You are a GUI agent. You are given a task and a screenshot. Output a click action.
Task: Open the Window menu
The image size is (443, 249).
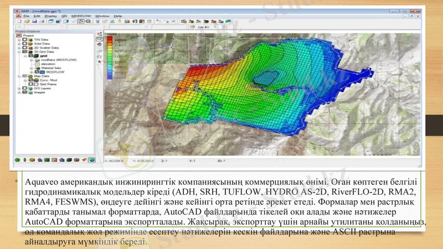[102, 16]
